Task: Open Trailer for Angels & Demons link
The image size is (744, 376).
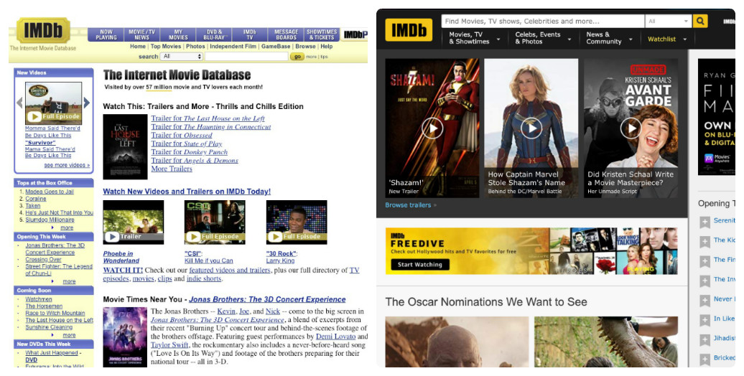Action: (x=195, y=160)
